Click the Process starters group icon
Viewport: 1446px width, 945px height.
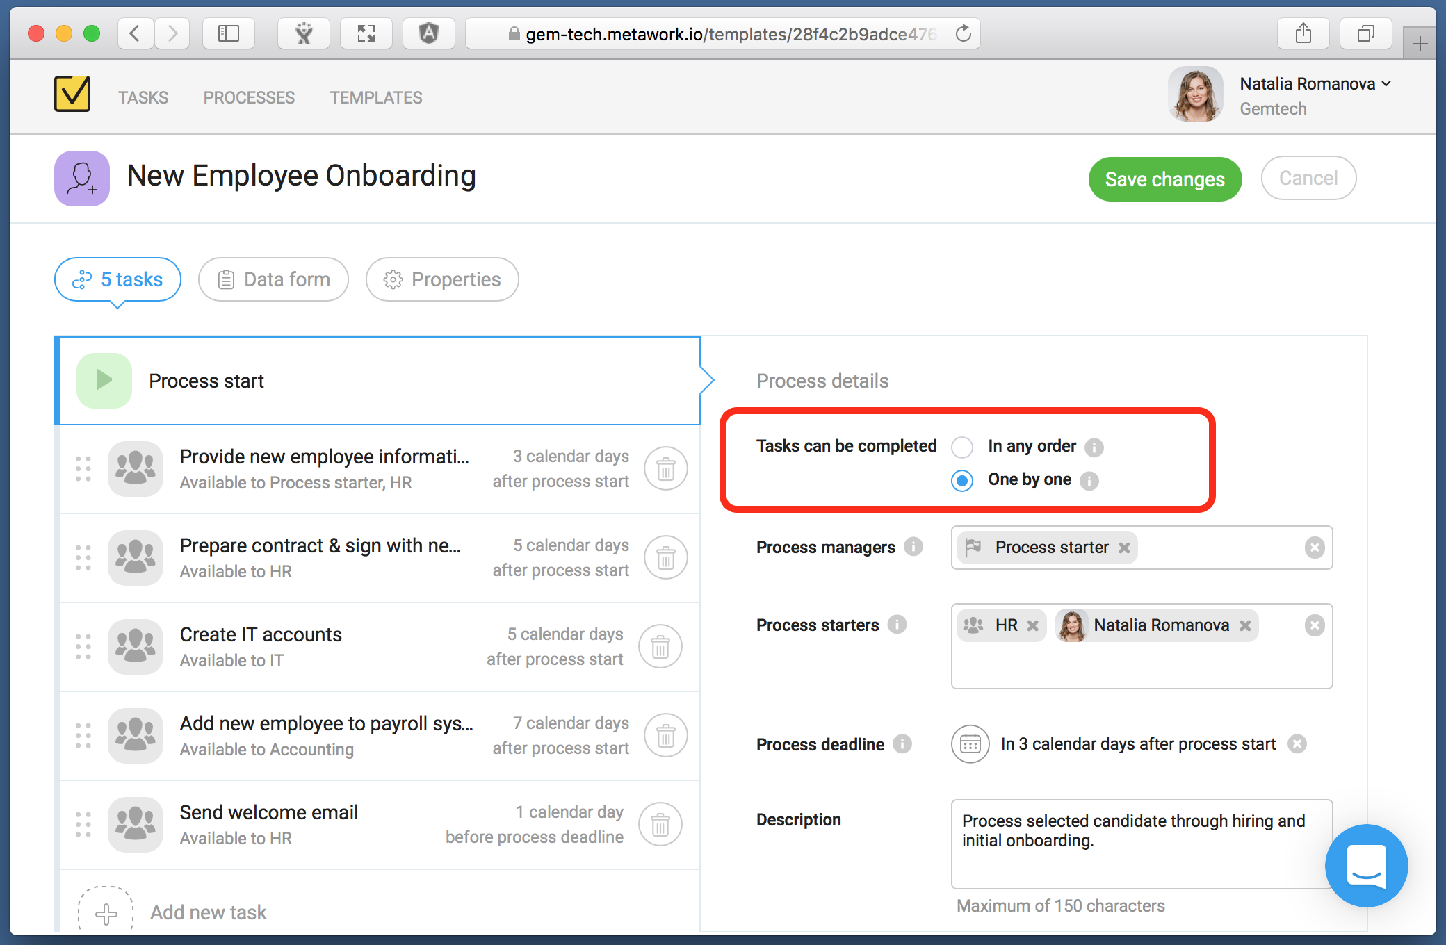click(x=971, y=623)
